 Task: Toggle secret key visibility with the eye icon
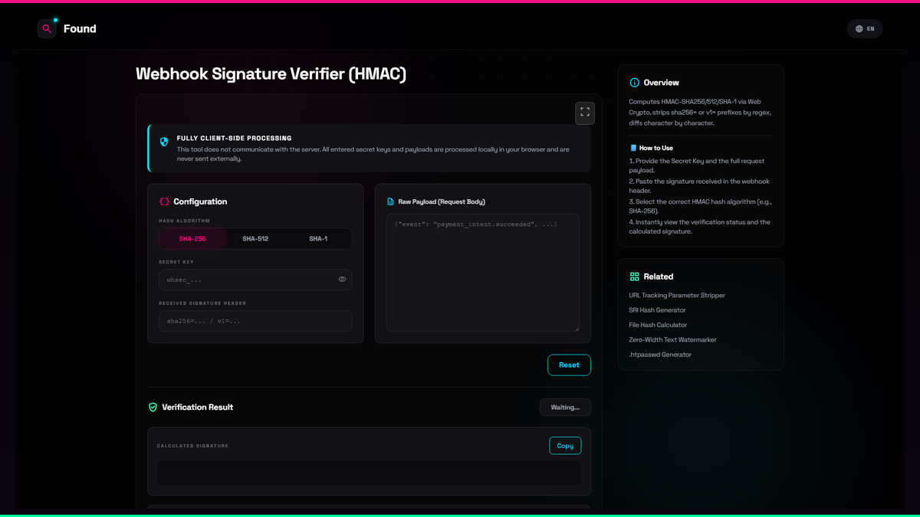(x=342, y=280)
